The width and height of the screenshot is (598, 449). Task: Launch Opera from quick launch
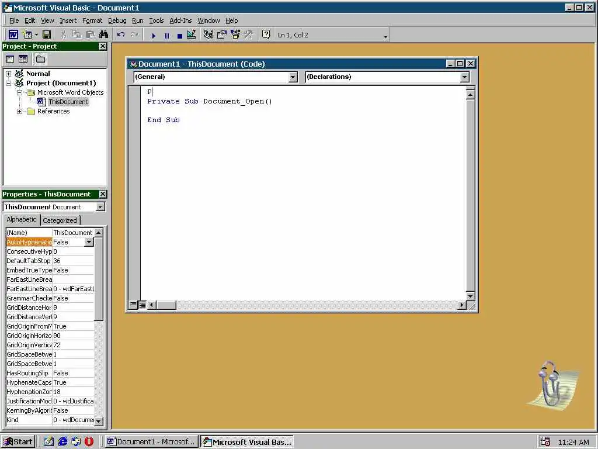point(89,442)
